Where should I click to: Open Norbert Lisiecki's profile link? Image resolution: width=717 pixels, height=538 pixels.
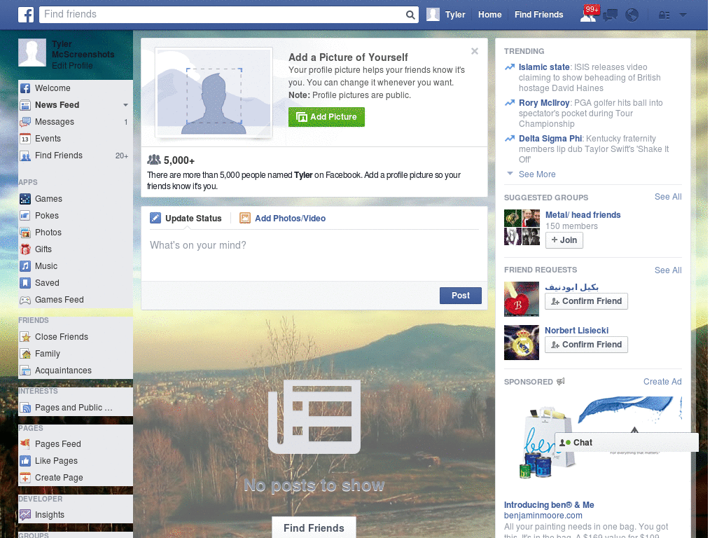[x=576, y=331]
